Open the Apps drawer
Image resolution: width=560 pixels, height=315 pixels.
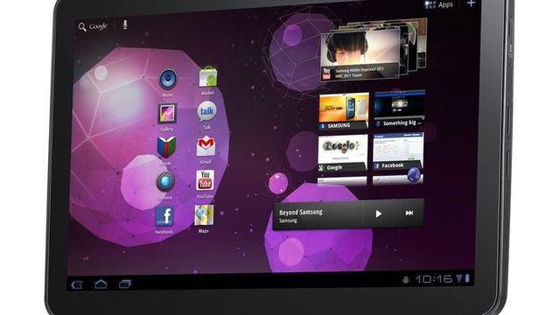pos(438,4)
